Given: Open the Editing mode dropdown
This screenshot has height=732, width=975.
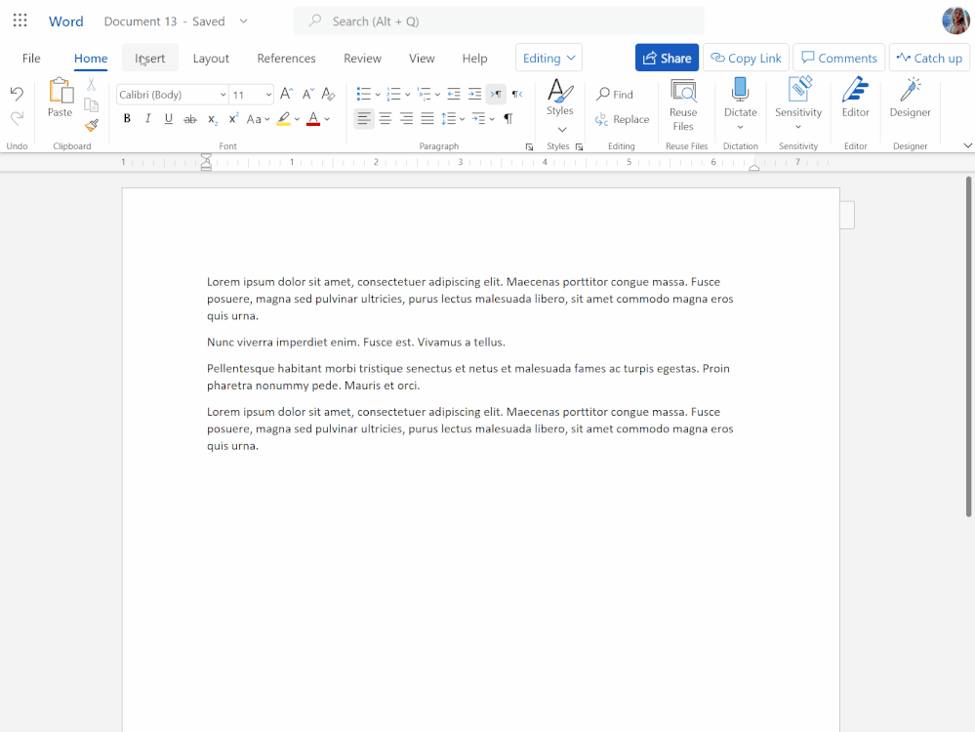Looking at the screenshot, I should click(x=548, y=58).
